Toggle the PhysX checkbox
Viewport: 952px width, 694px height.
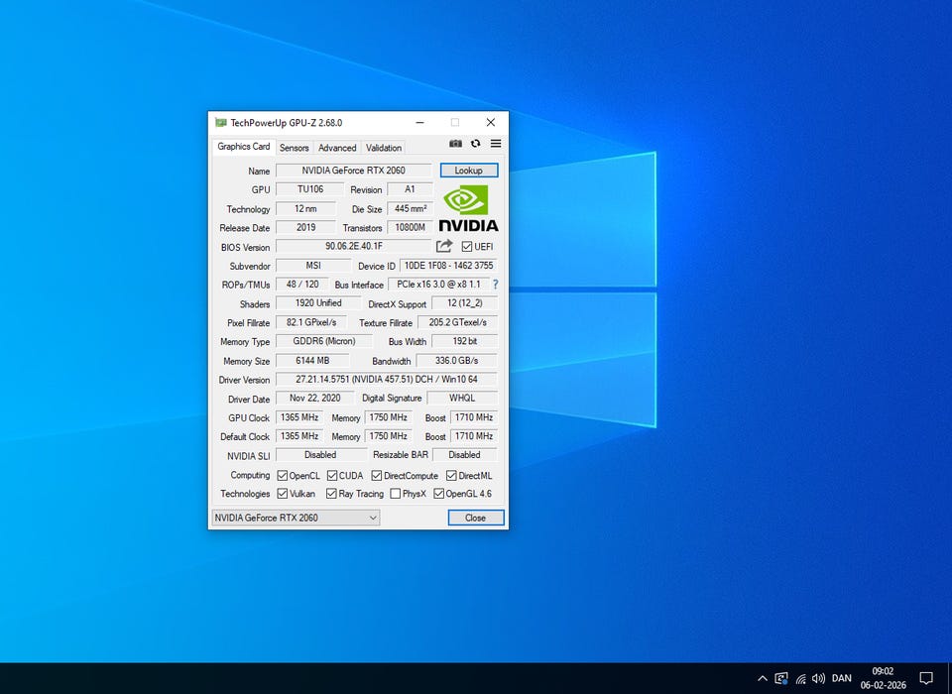(396, 494)
